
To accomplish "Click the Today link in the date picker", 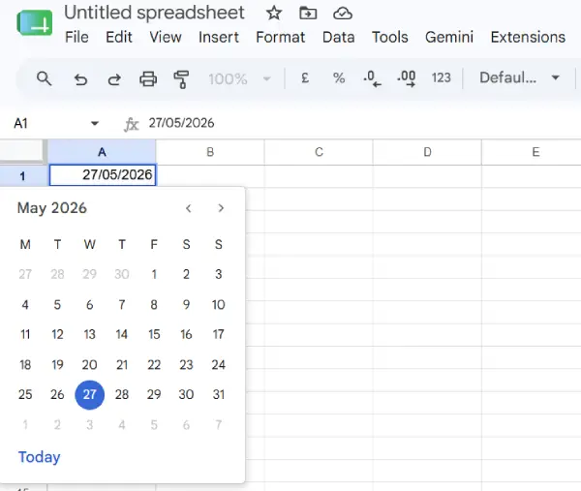I will tap(40, 457).
